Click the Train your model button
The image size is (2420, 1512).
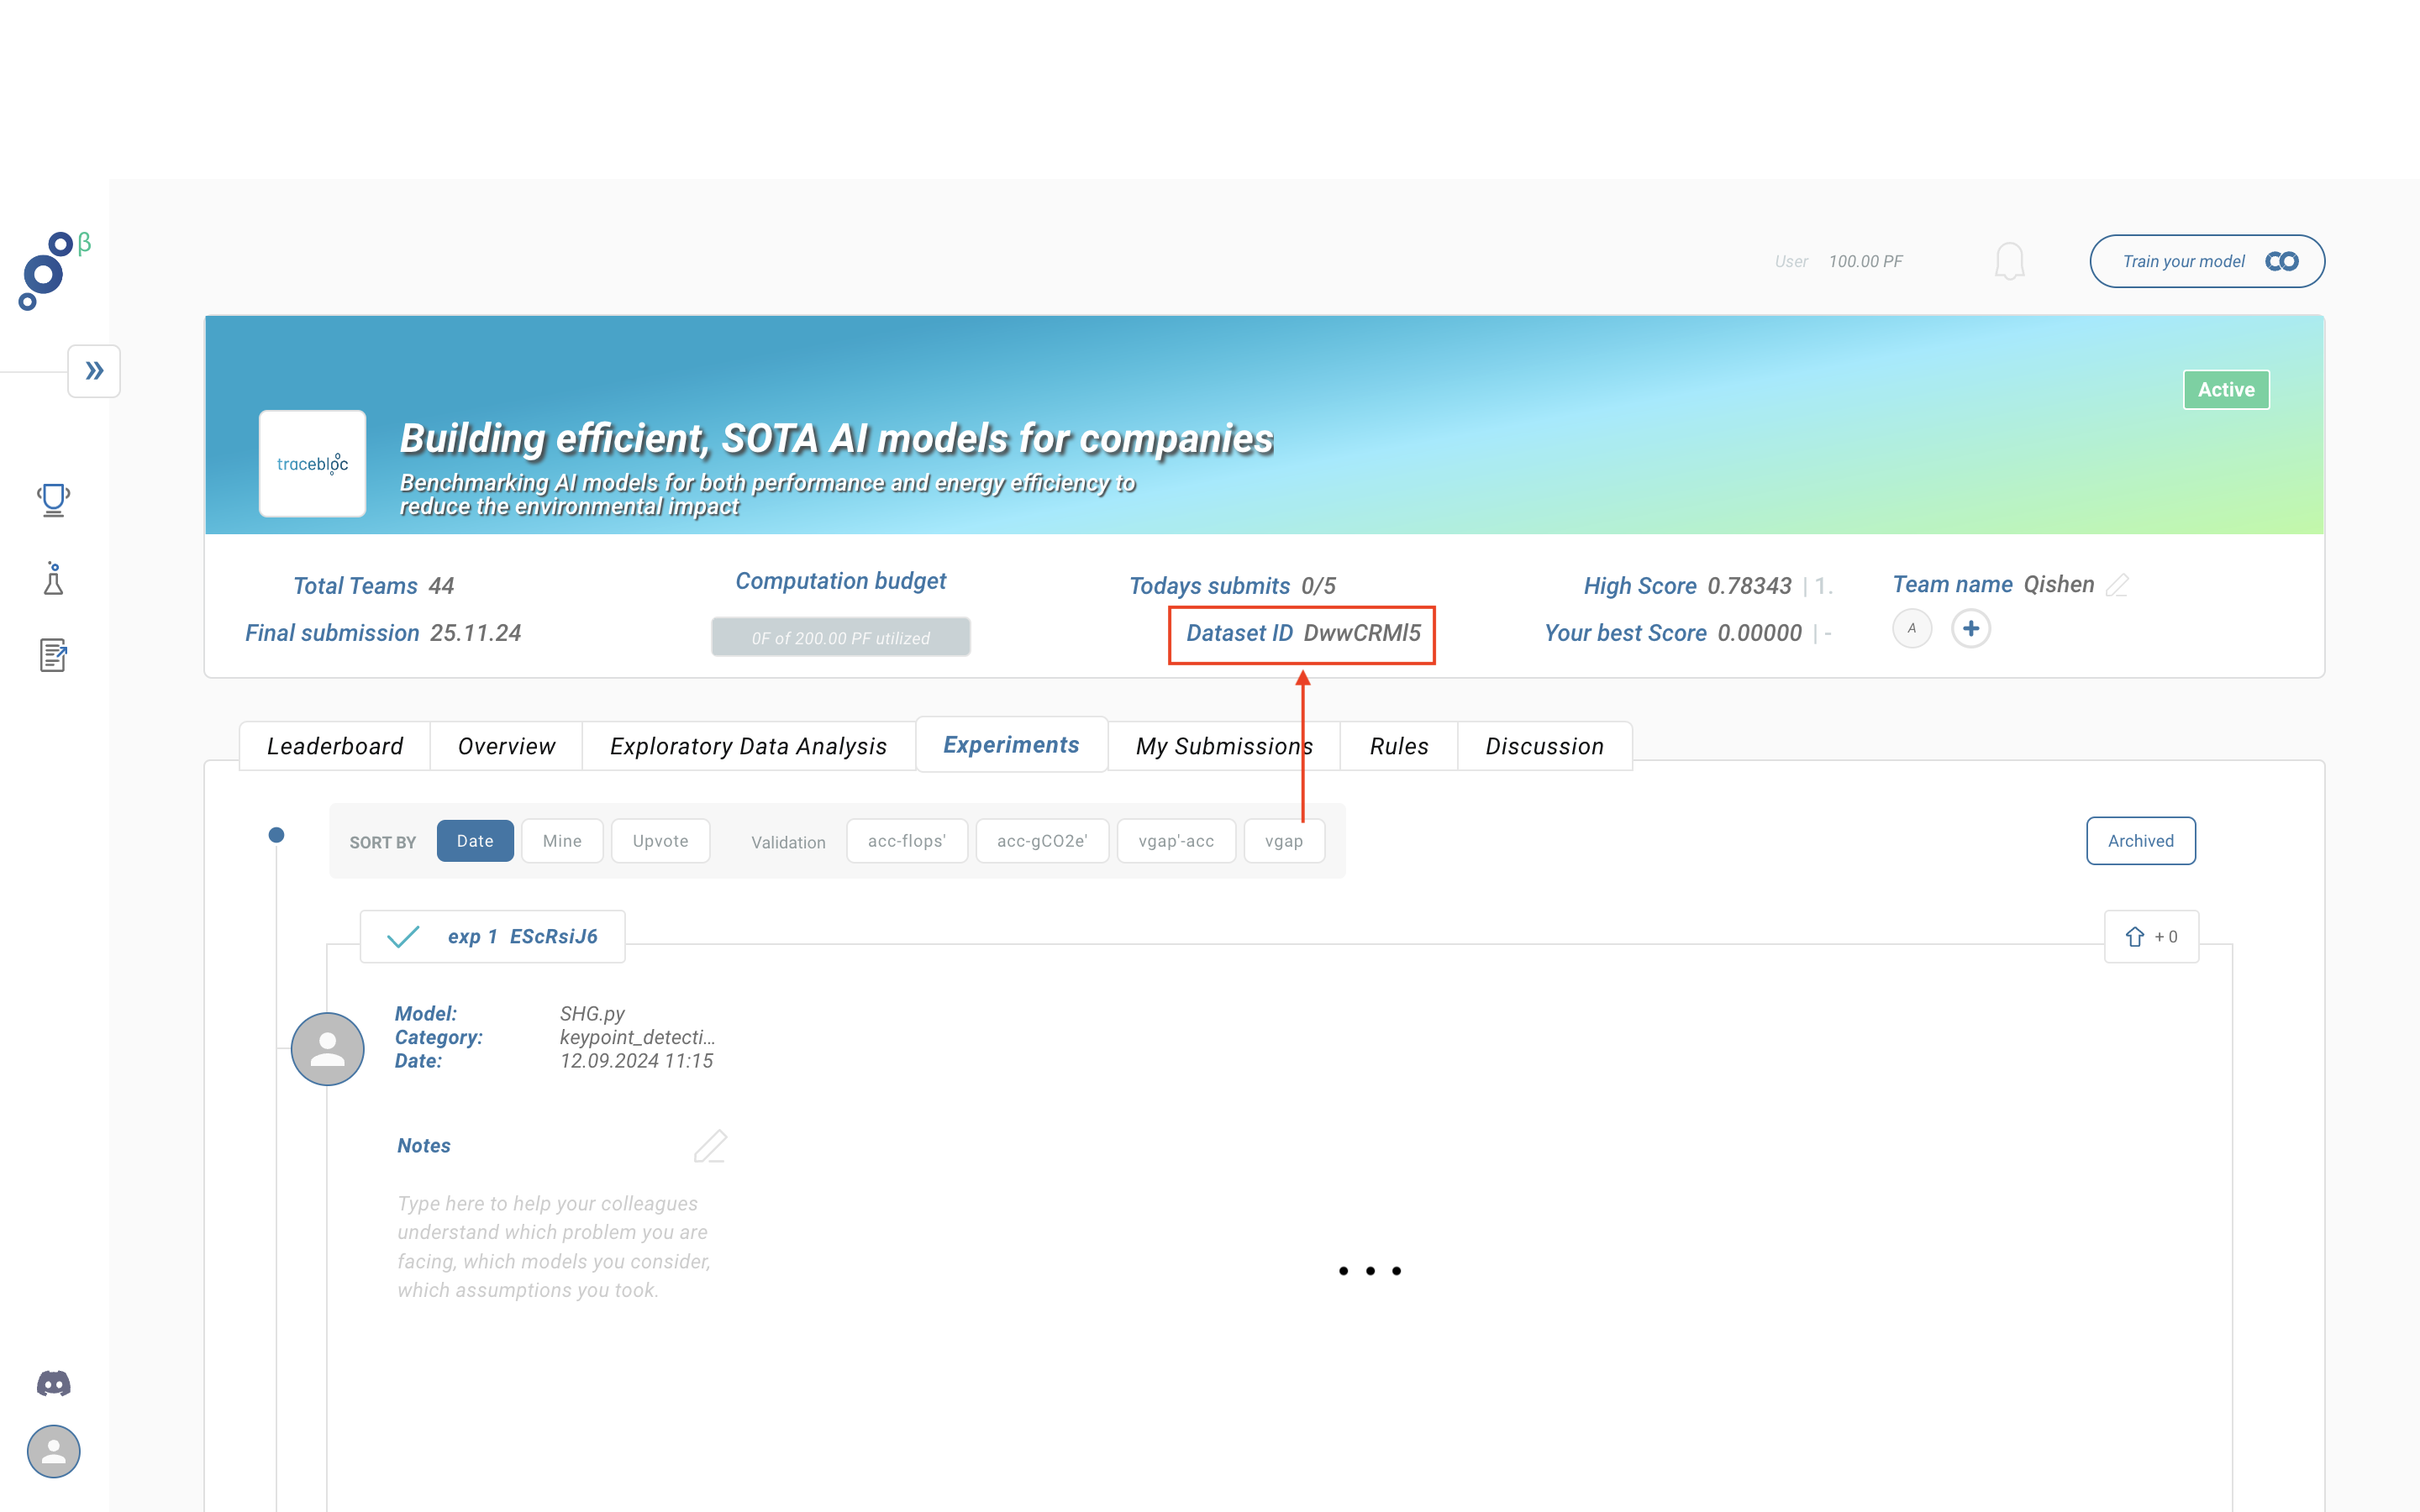[2206, 261]
